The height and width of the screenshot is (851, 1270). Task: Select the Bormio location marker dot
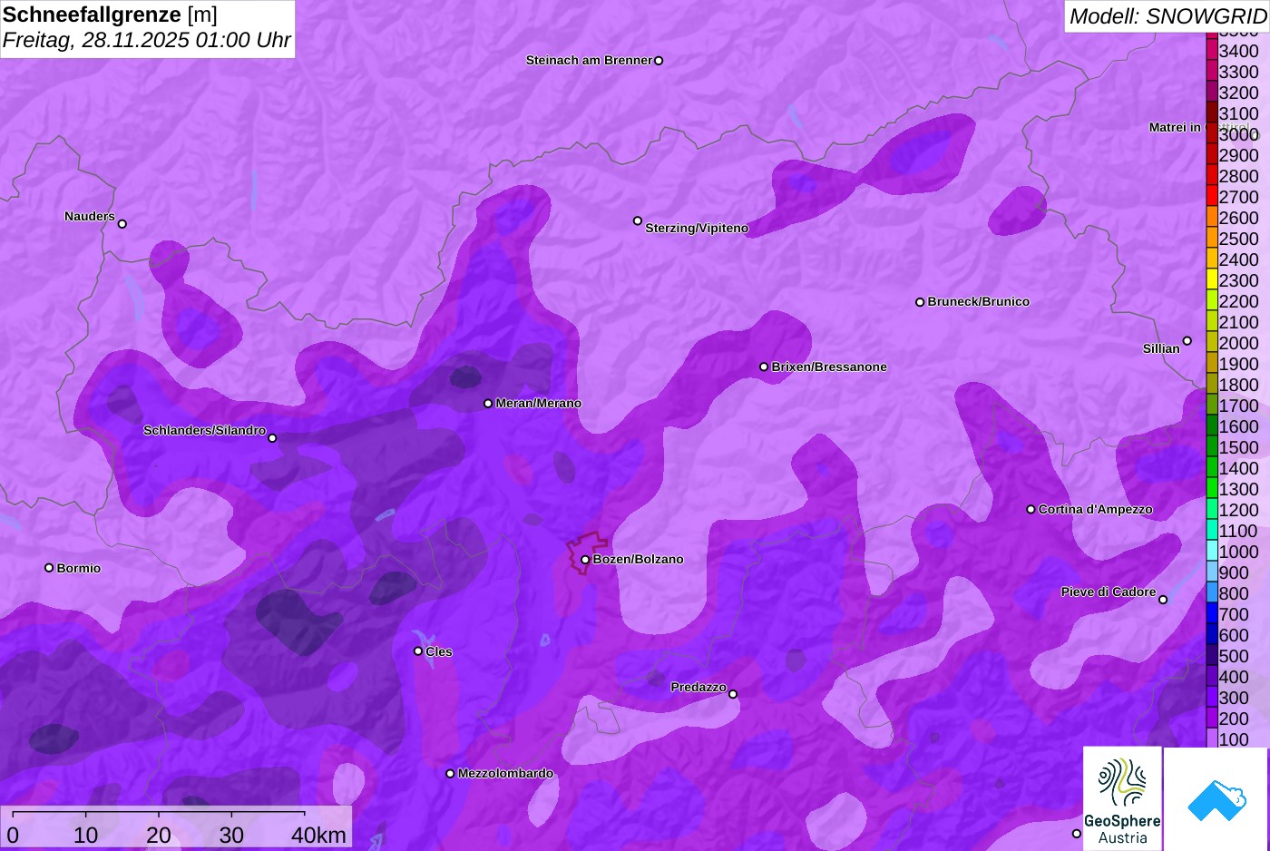tap(49, 568)
